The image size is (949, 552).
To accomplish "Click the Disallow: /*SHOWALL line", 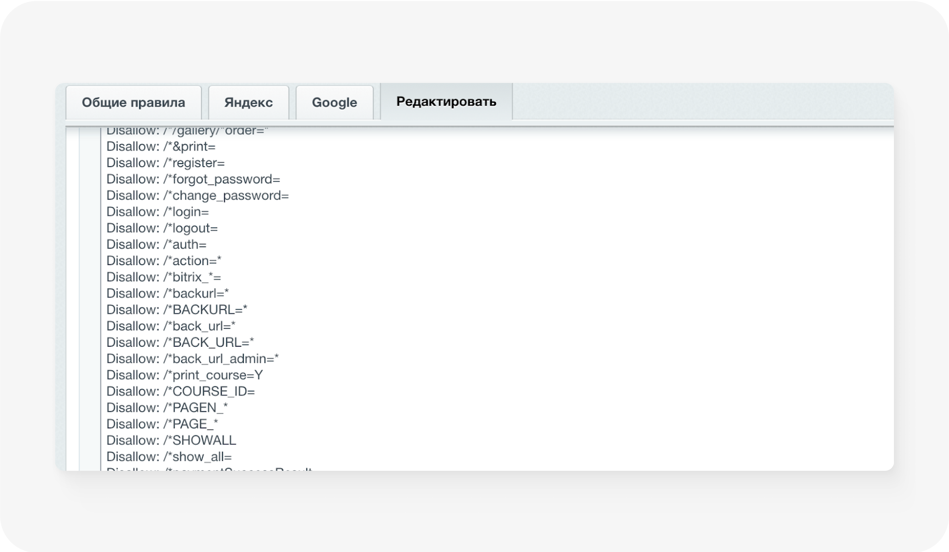I will point(171,440).
